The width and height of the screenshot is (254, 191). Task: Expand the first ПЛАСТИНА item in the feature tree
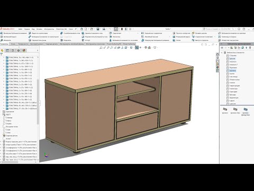tap(4, 57)
